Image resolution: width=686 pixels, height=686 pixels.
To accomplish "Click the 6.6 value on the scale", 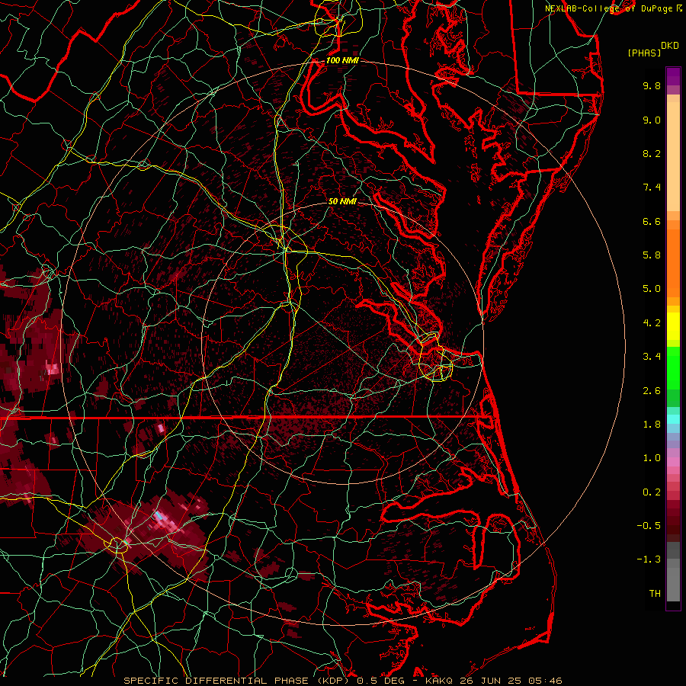I will 652,221.
